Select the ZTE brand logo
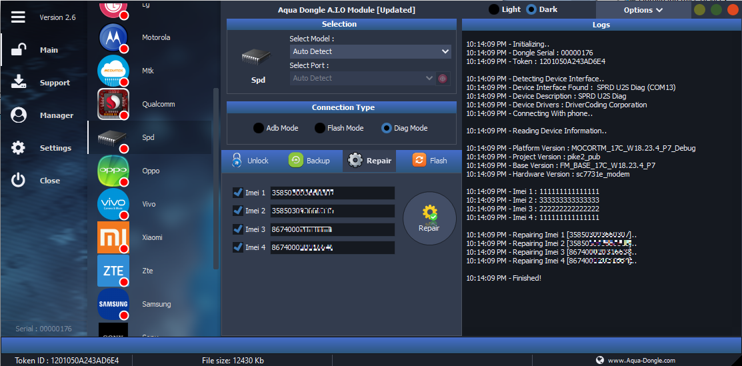 coord(113,271)
